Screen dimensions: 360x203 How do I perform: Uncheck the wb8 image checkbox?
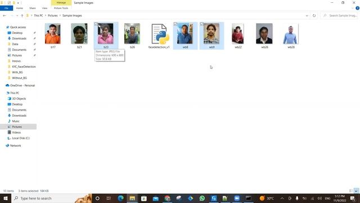(175, 24)
